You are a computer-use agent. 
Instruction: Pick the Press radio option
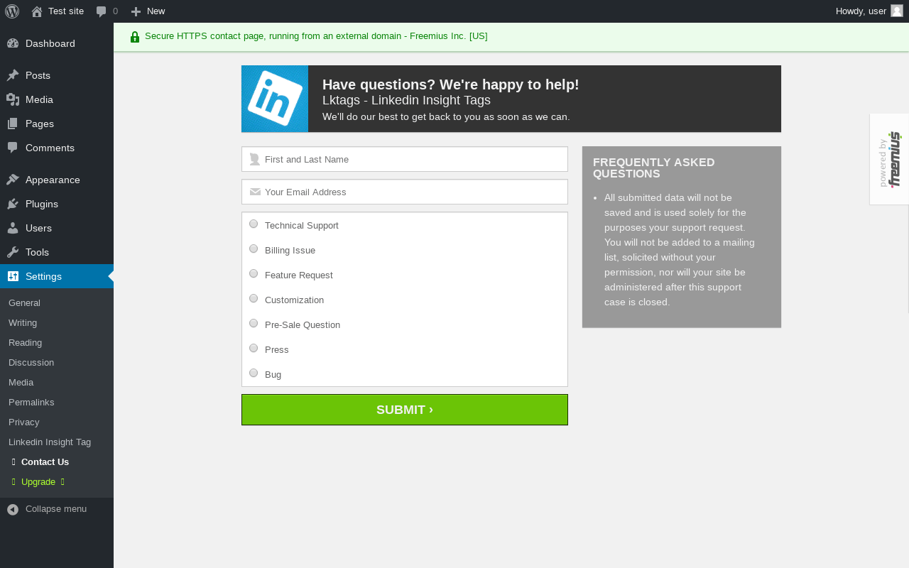(254, 348)
